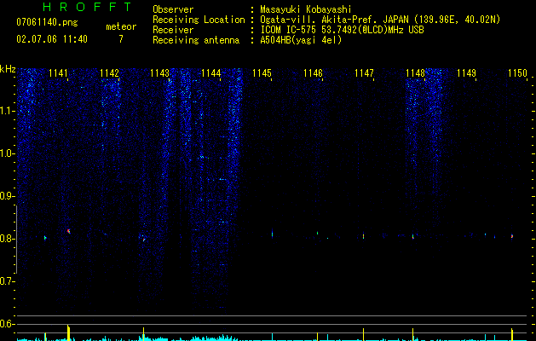Click the 1141 time marker
536x341 pixels.
pos(58,73)
